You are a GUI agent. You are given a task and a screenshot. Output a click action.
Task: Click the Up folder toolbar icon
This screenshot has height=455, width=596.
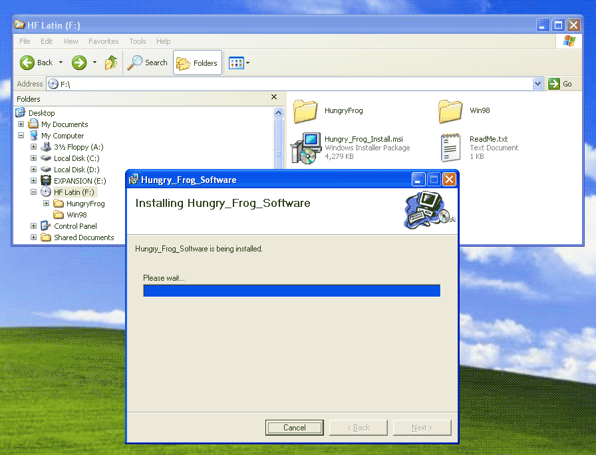click(111, 63)
